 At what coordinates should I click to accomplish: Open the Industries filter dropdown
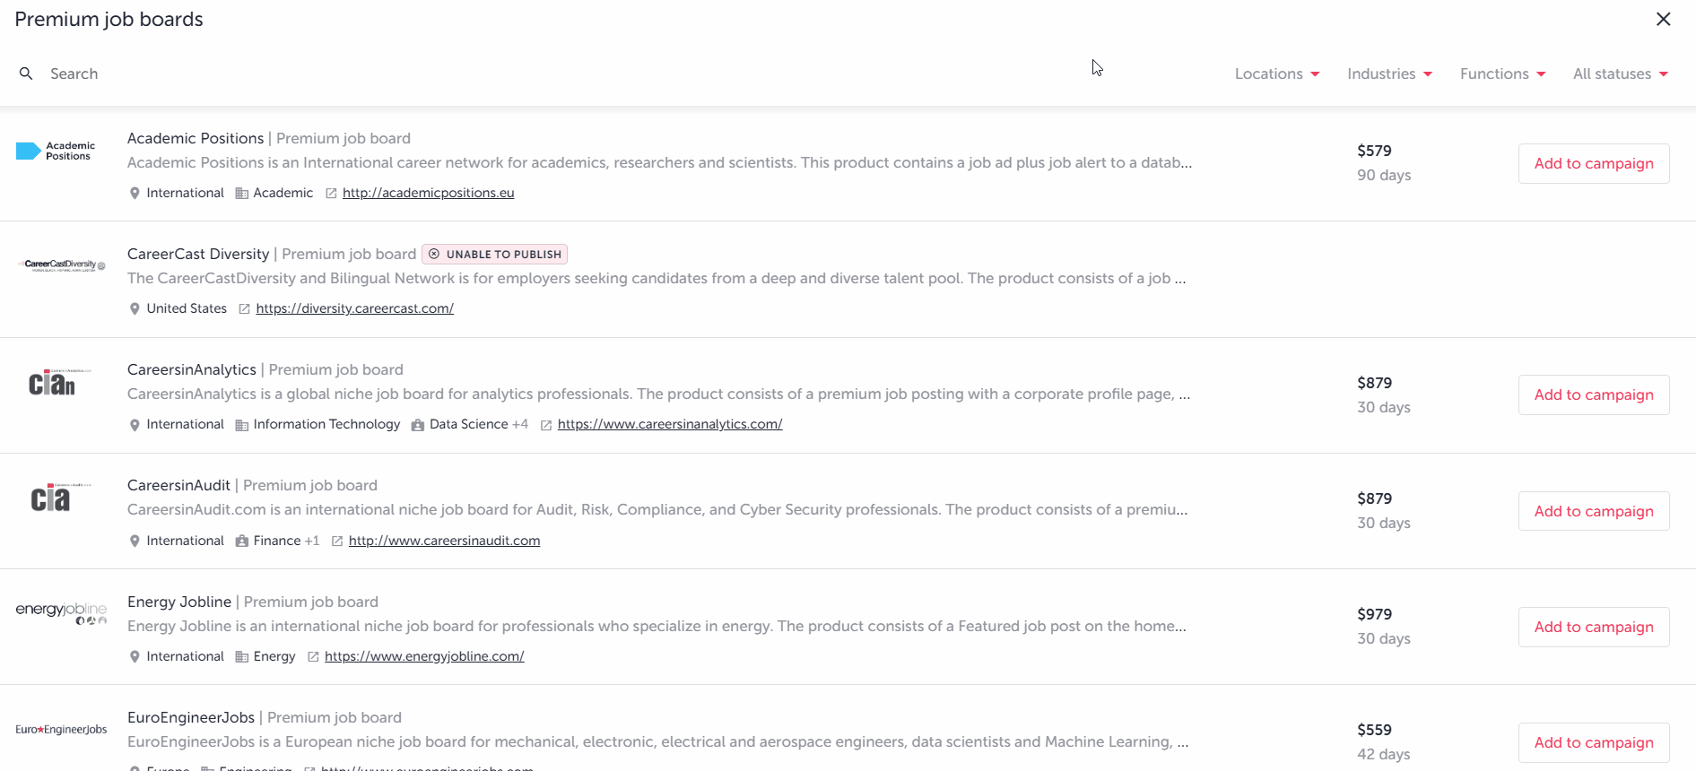coord(1388,74)
